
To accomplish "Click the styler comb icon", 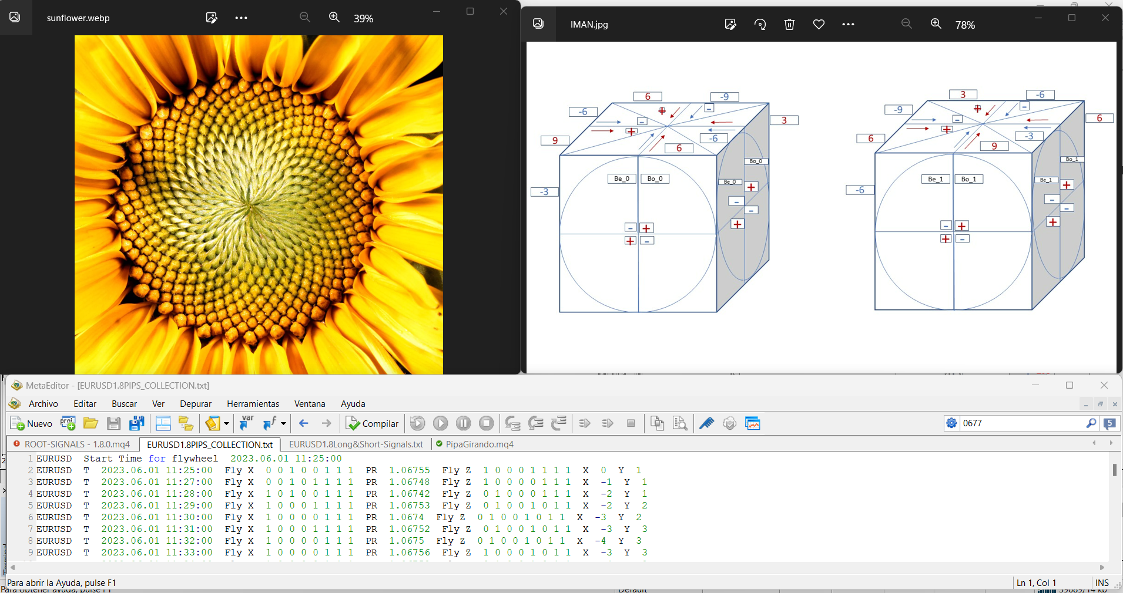I will click(x=706, y=423).
